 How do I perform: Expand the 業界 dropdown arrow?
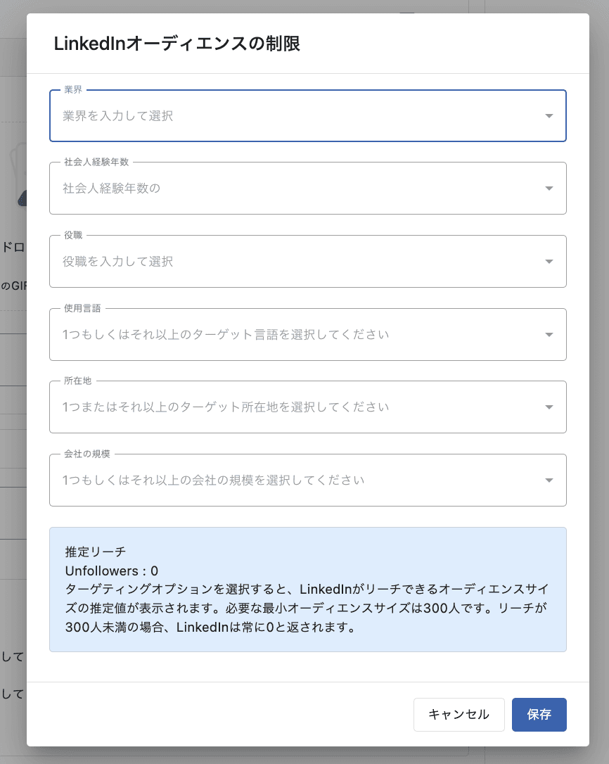549,116
